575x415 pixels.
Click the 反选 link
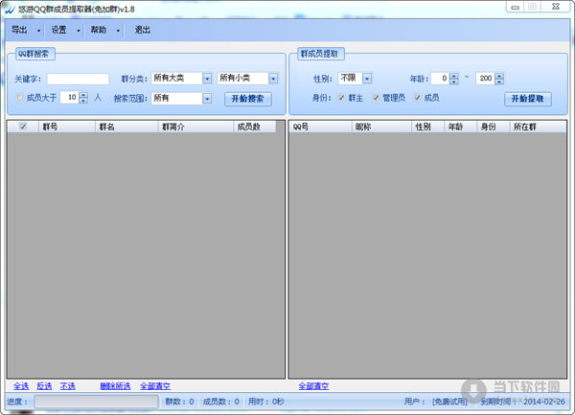(x=44, y=386)
